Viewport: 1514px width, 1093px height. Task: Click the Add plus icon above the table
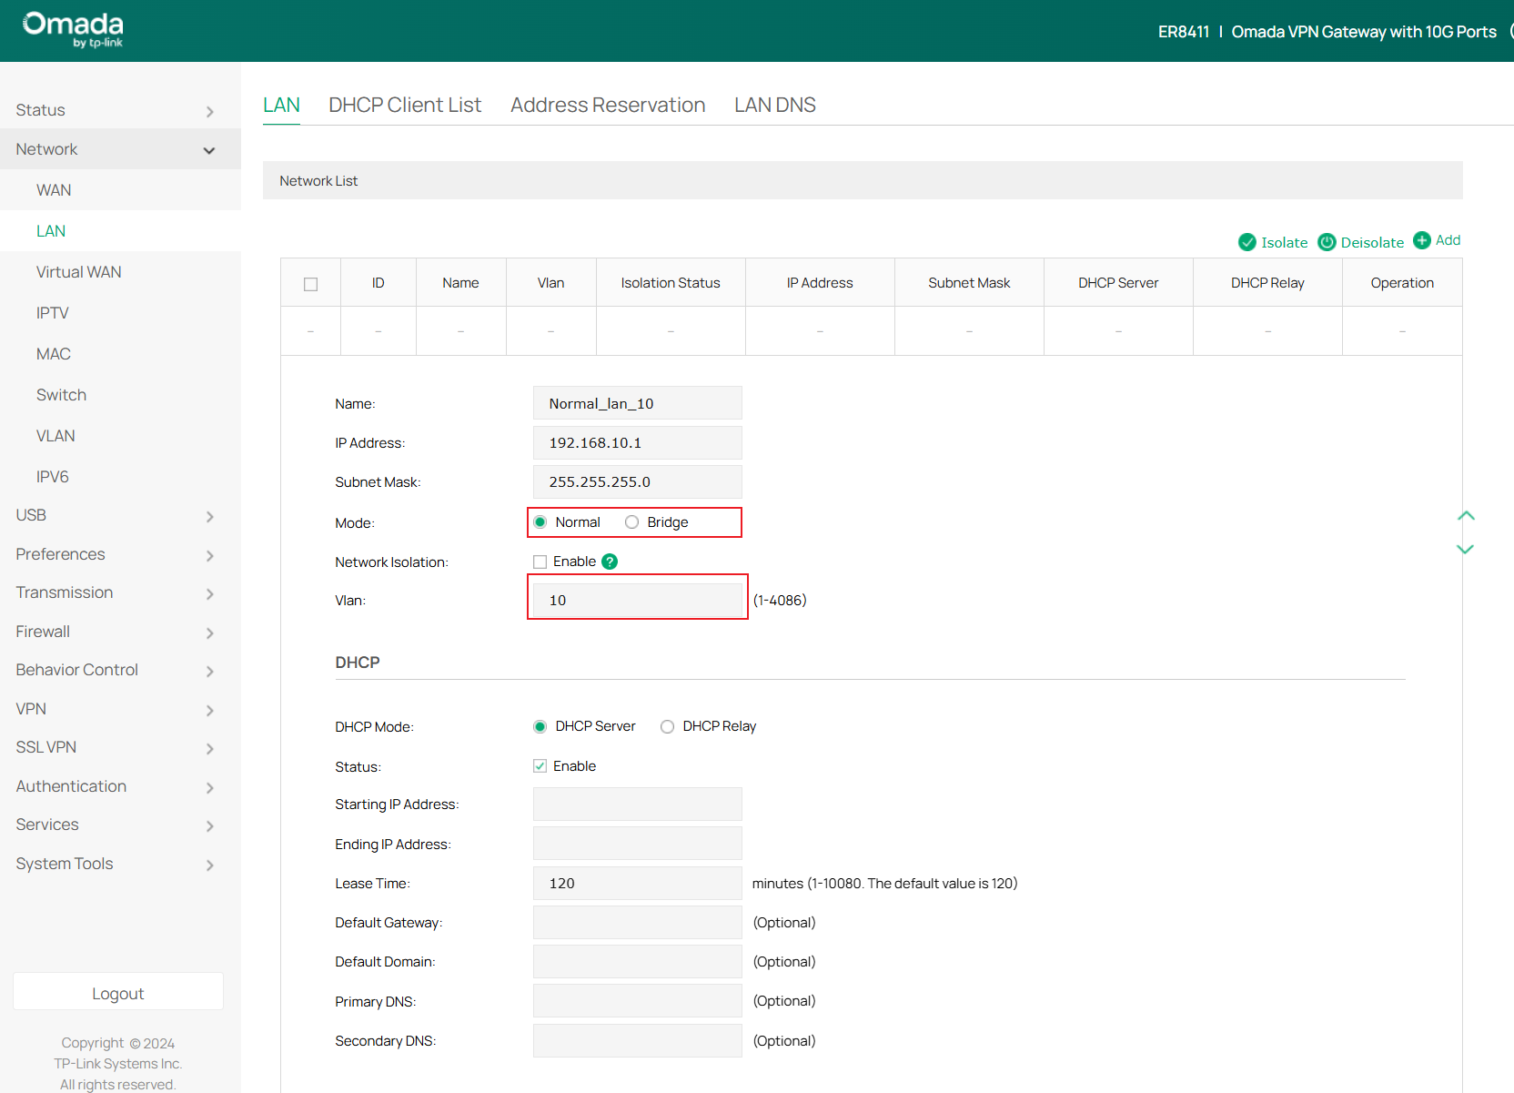[x=1422, y=240]
